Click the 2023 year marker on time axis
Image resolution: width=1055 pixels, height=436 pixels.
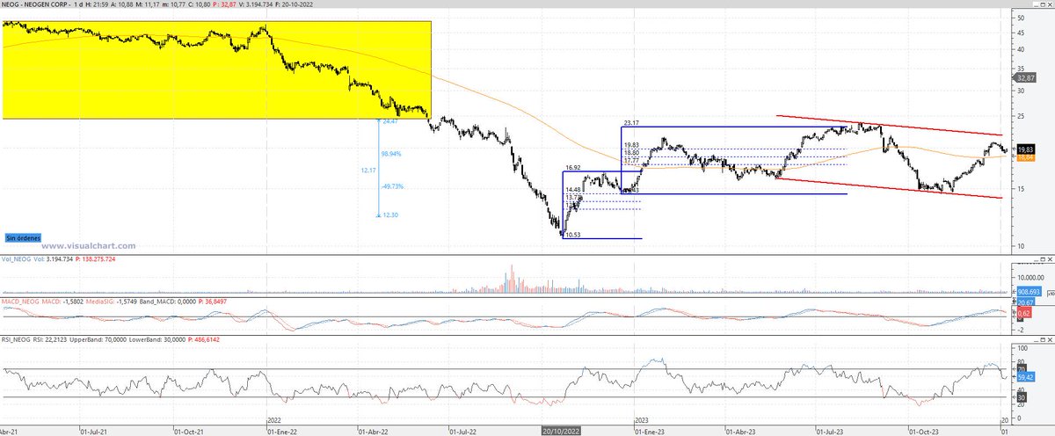coord(642,422)
